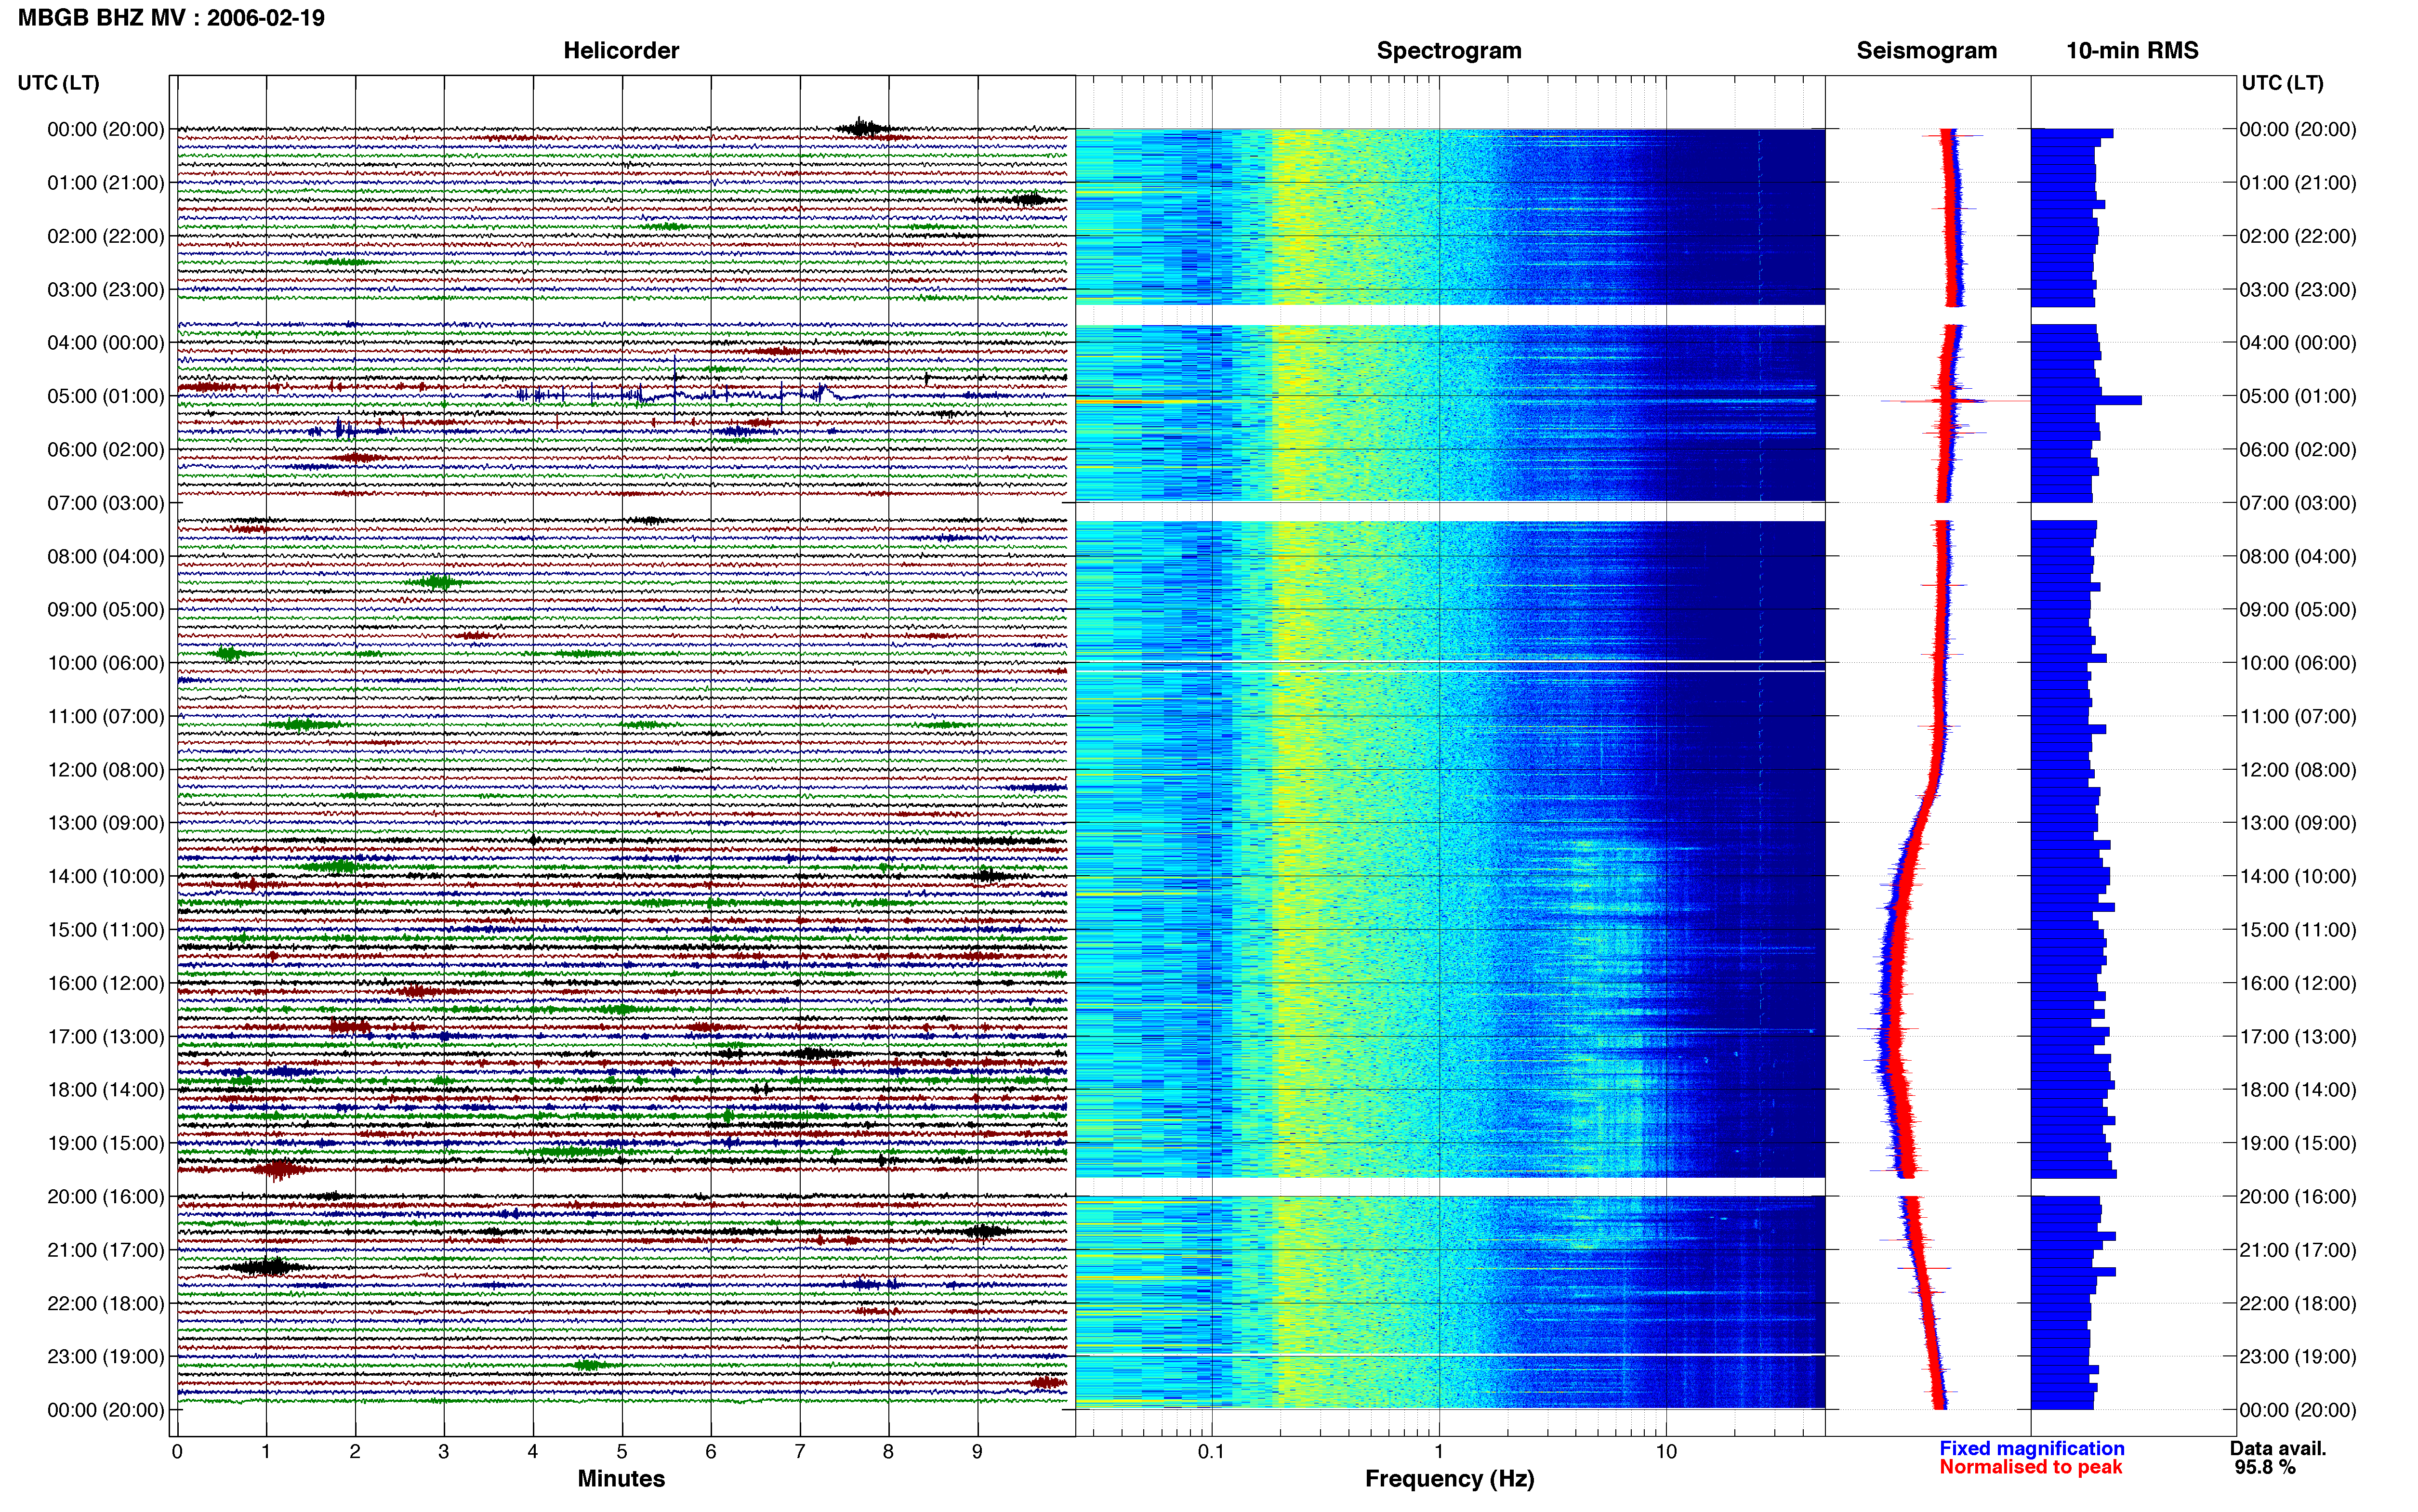Click the 'Frequency (Hz)' axis label
Screen dimensions: 2418x1512
pyautogui.click(x=1449, y=1479)
